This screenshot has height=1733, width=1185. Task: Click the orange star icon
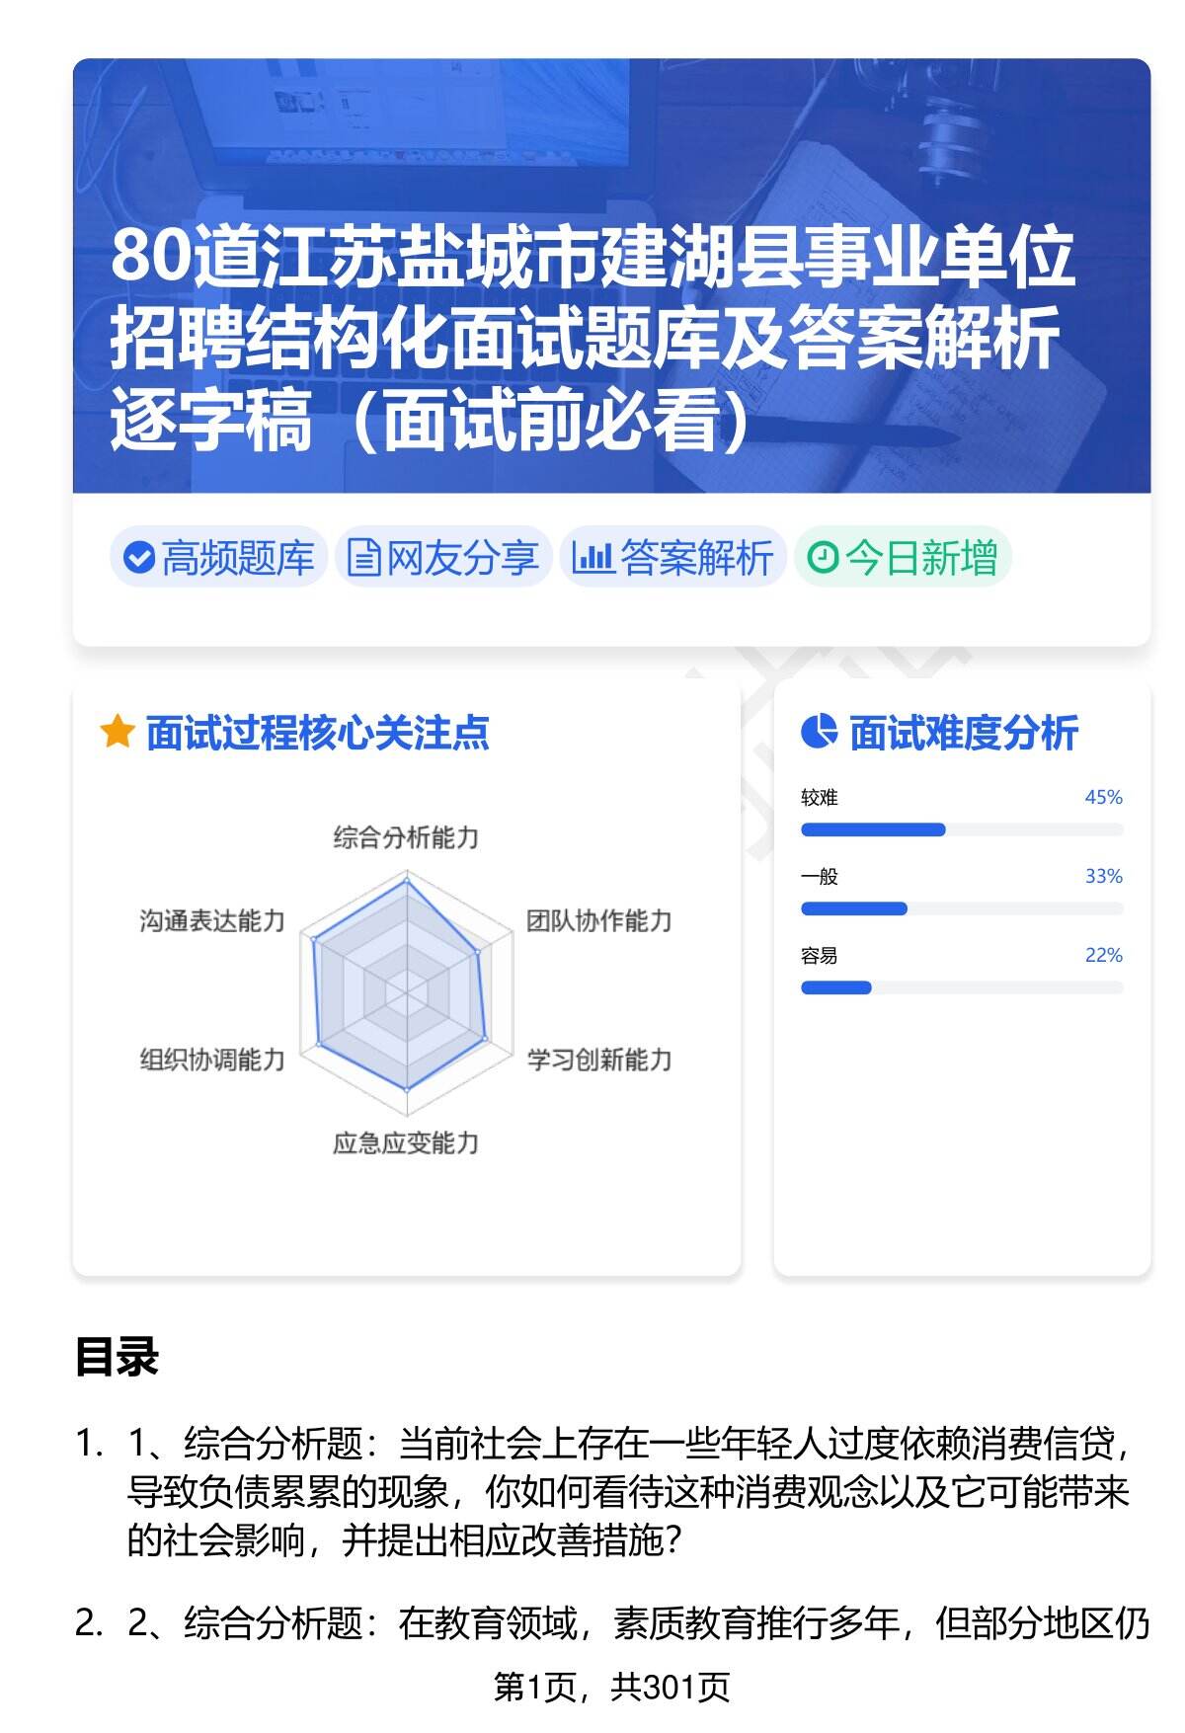pyautogui.click(x=118, y=733)
